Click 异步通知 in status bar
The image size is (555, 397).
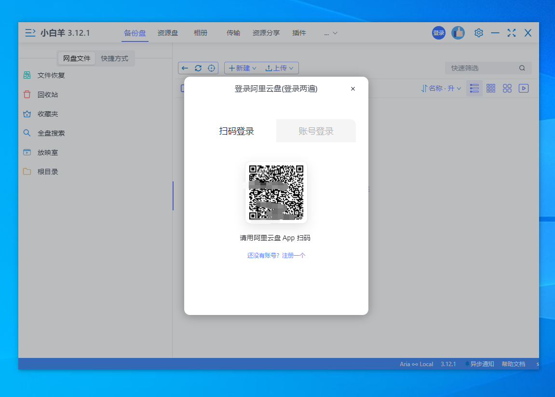480,364
